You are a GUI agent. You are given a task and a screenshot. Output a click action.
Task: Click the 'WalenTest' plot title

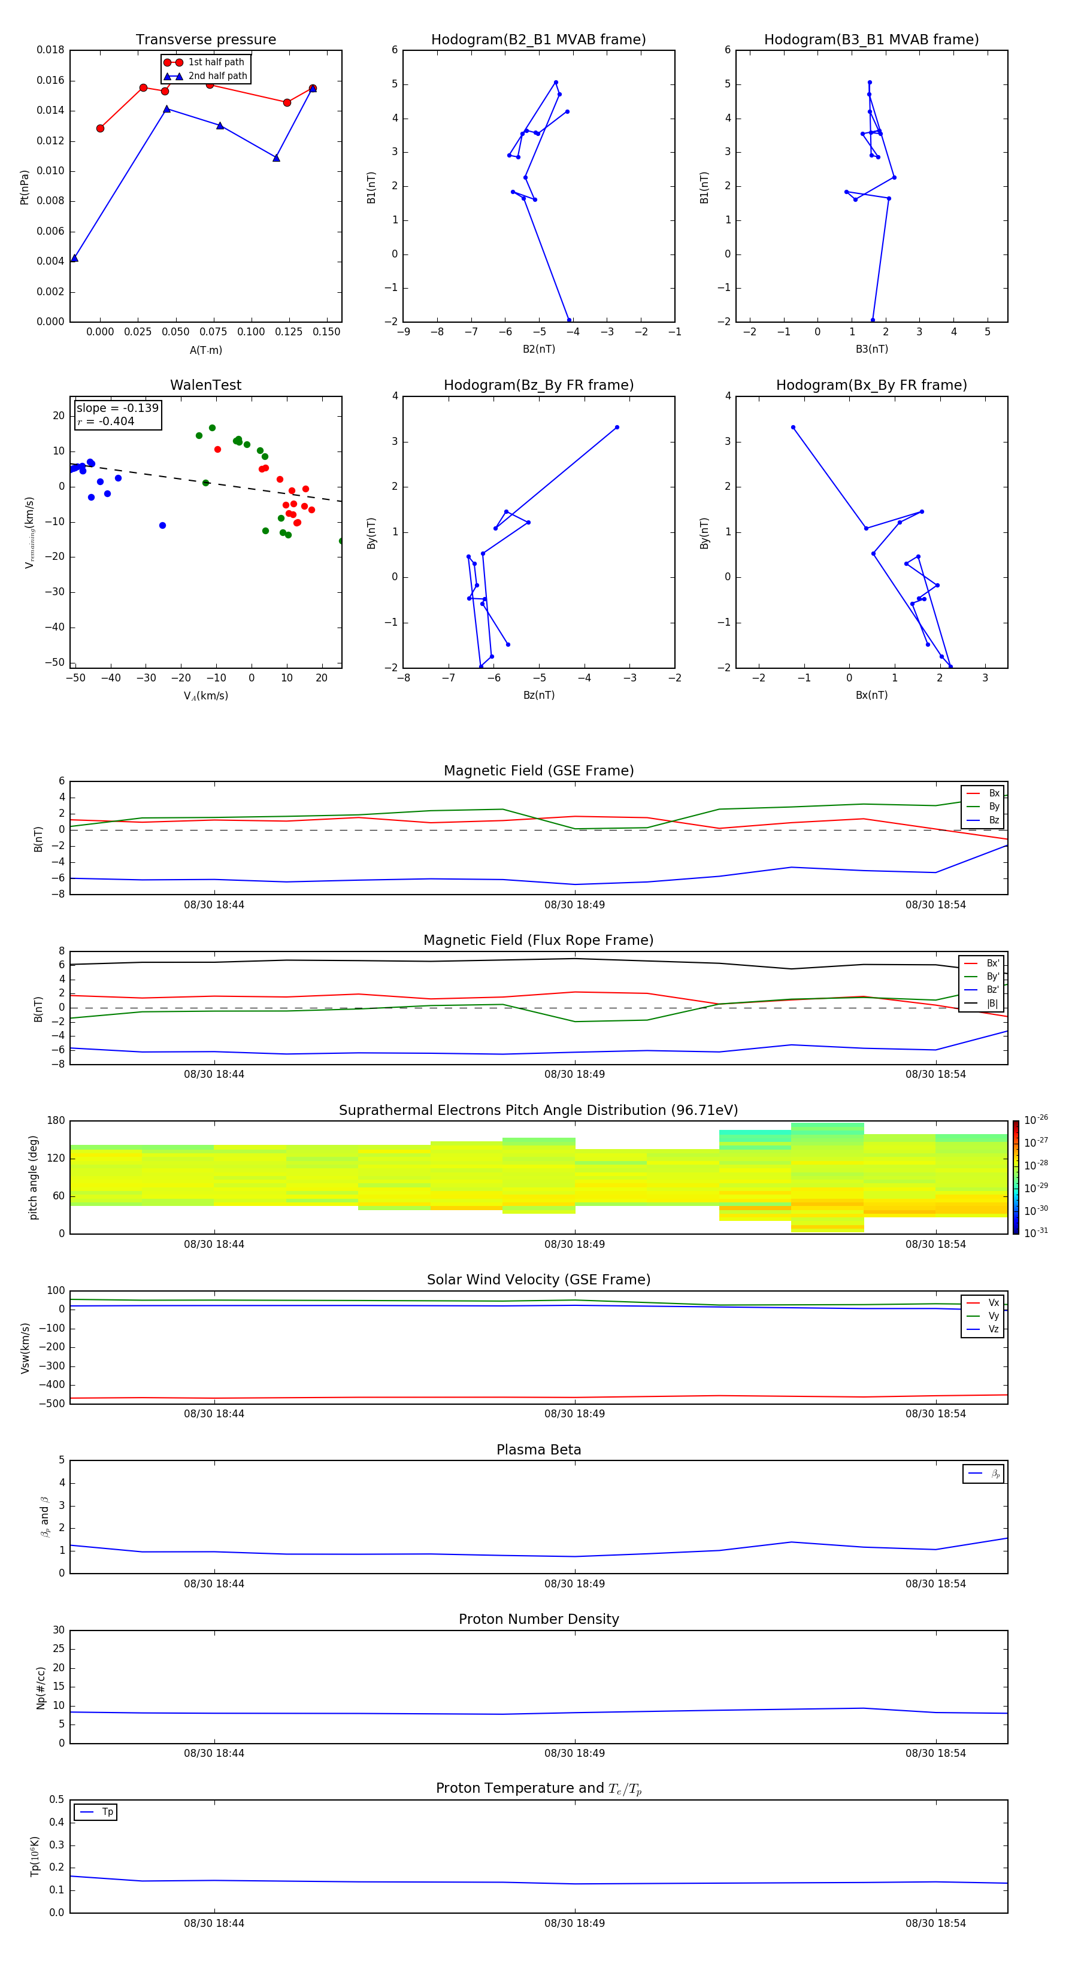(205, 385)
